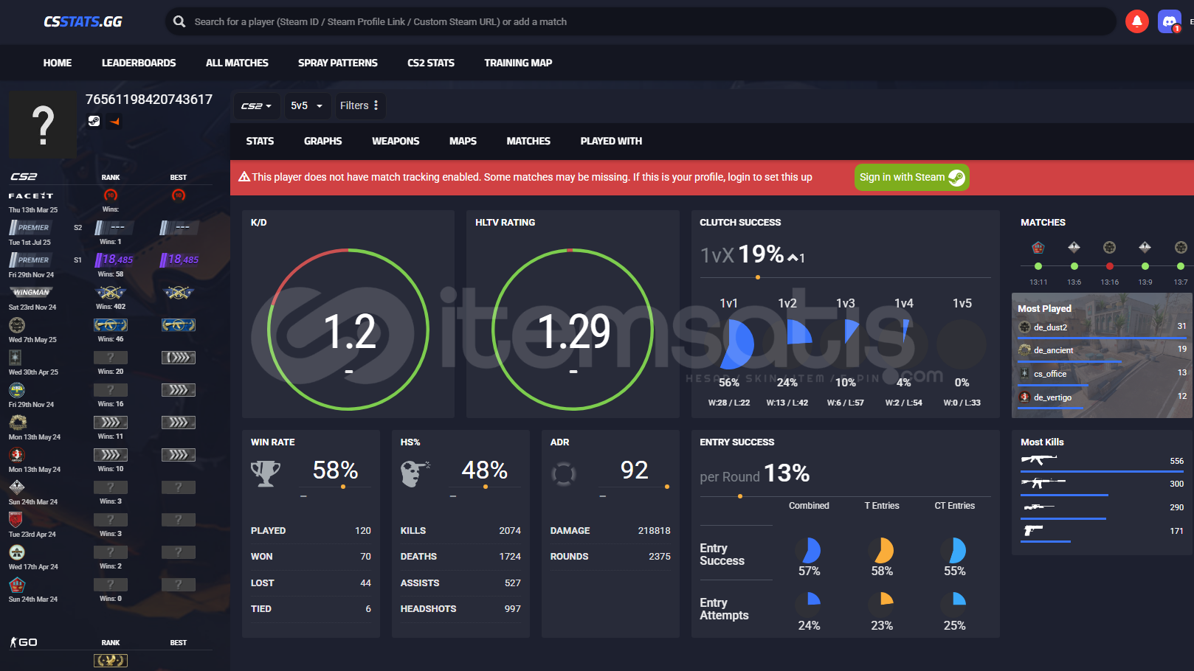The image size is (1194, 671).
Task: Click the Sign in with Steam button
Action: pyautogui.click(x=911, y=177)
